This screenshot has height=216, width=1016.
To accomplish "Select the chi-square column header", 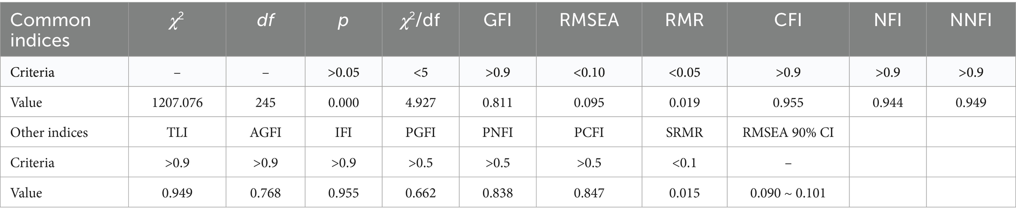I will pyautogui.click(x=177, y=21).
